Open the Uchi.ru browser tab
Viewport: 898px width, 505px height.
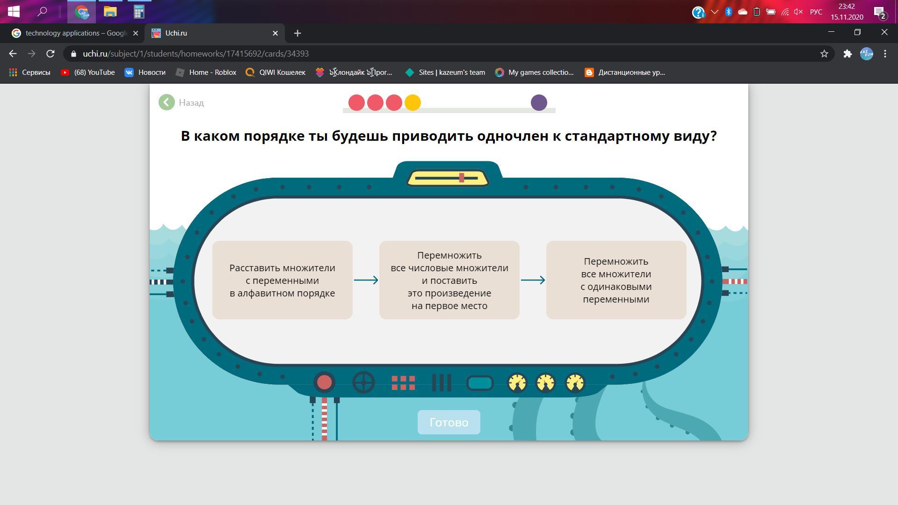pos(215,33)
